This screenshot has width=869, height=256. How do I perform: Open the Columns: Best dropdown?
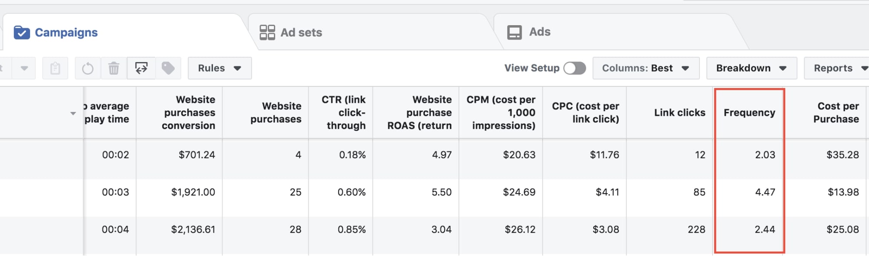[646, 68]
